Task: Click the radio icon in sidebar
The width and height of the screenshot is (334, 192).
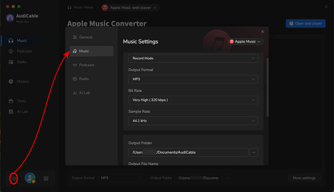Action: point(11,62)
